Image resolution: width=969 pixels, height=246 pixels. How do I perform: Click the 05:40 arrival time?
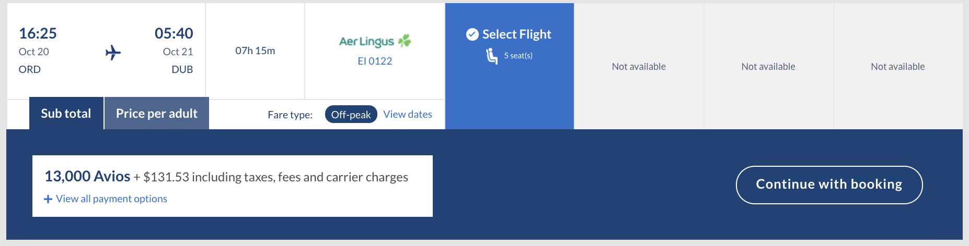pos(174,33)
